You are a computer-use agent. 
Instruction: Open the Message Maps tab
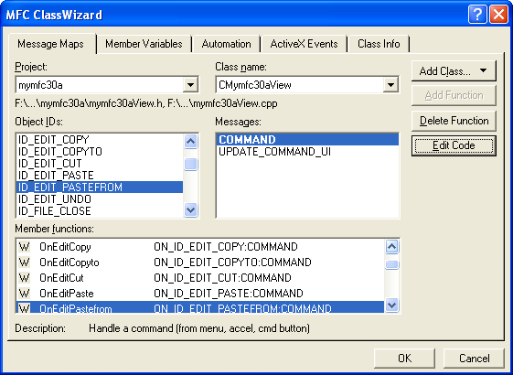click(50, 44)
